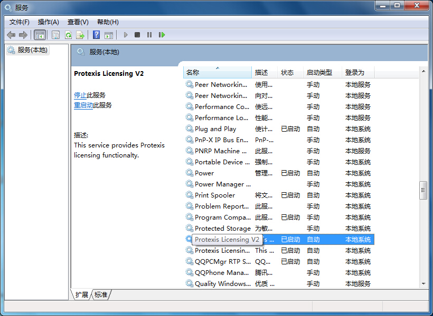The width and height of the screenshot is (433, 316).
Task: Click gear icon of Portable Device row
Action: (x=189, y=162)
